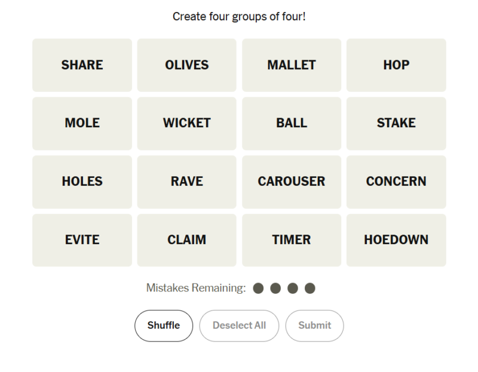
Task: Select the EVITE word card
Action: coord(82,240)
